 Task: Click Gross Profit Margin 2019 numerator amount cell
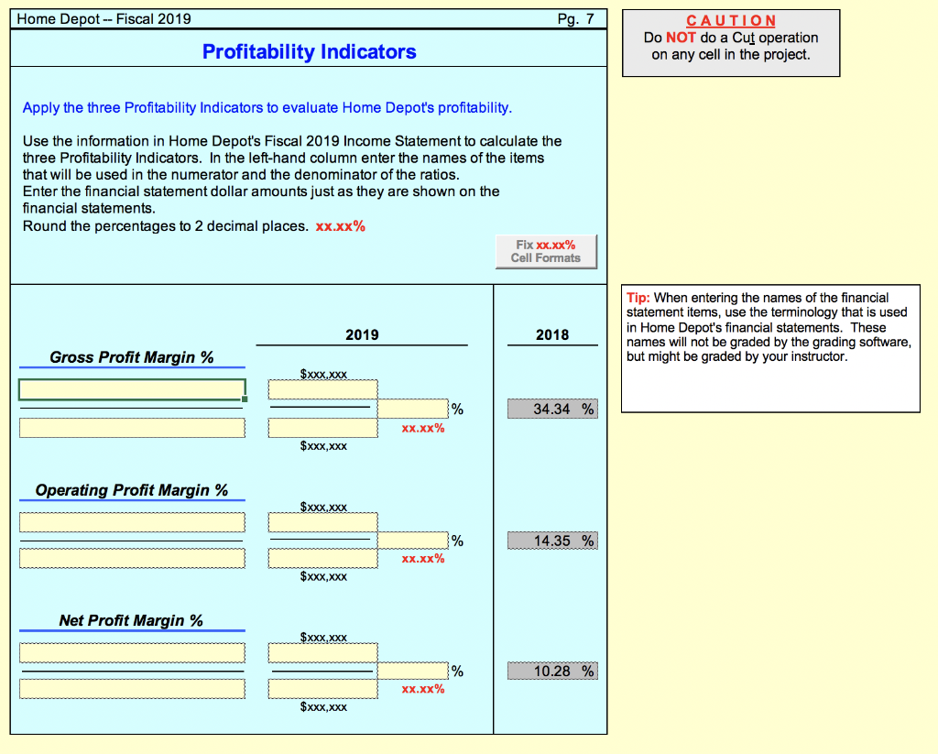pyautogui.click(x=322, y=389)
